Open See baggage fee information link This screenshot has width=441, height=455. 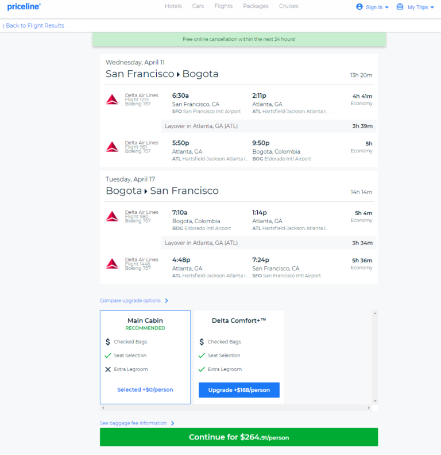(x=133, y=423)
